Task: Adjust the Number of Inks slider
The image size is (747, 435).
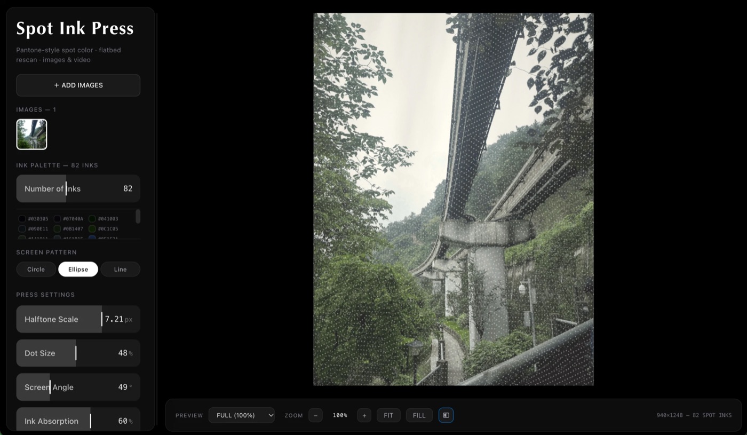Action: coord(78,188)
